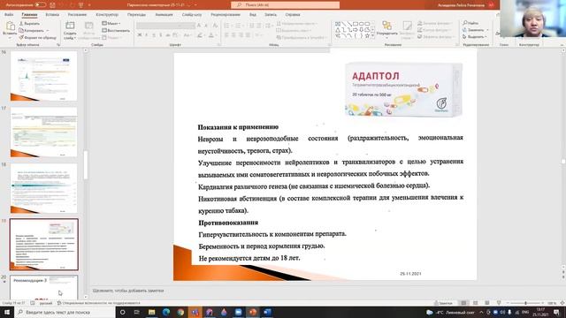566x318 pixels.
Task: Click the Reset (Восстановить) slide button
Action: pyautogui.click(x=116, y=30)
